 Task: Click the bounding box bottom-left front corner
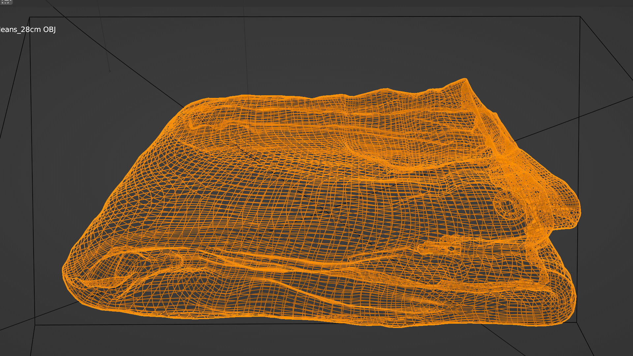[x=35, y=325]
